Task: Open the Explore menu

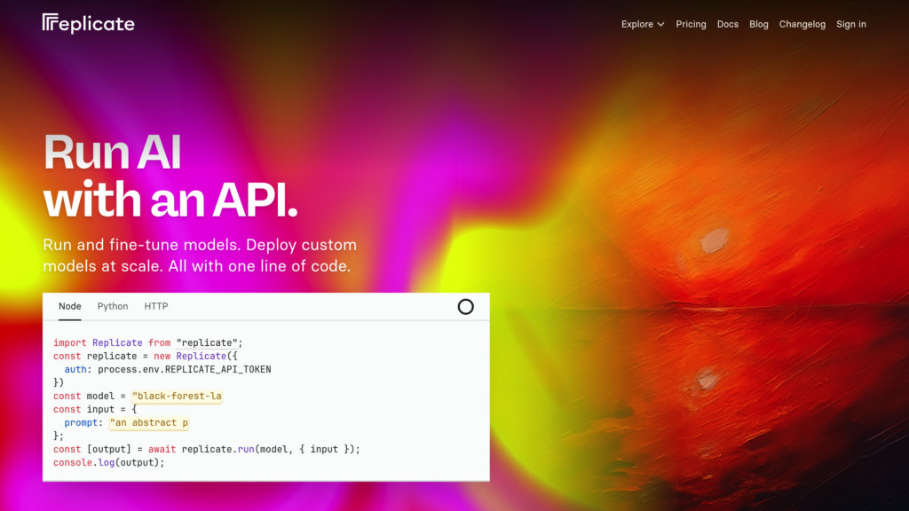Action: coord(636,24)
